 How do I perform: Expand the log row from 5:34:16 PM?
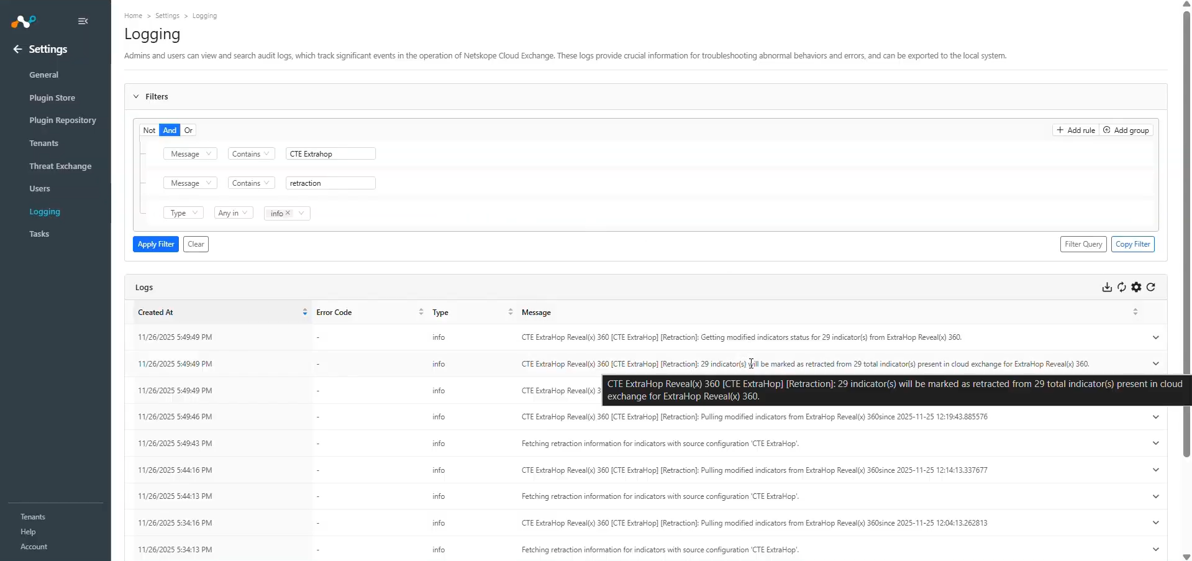[x=1155, y=523]
